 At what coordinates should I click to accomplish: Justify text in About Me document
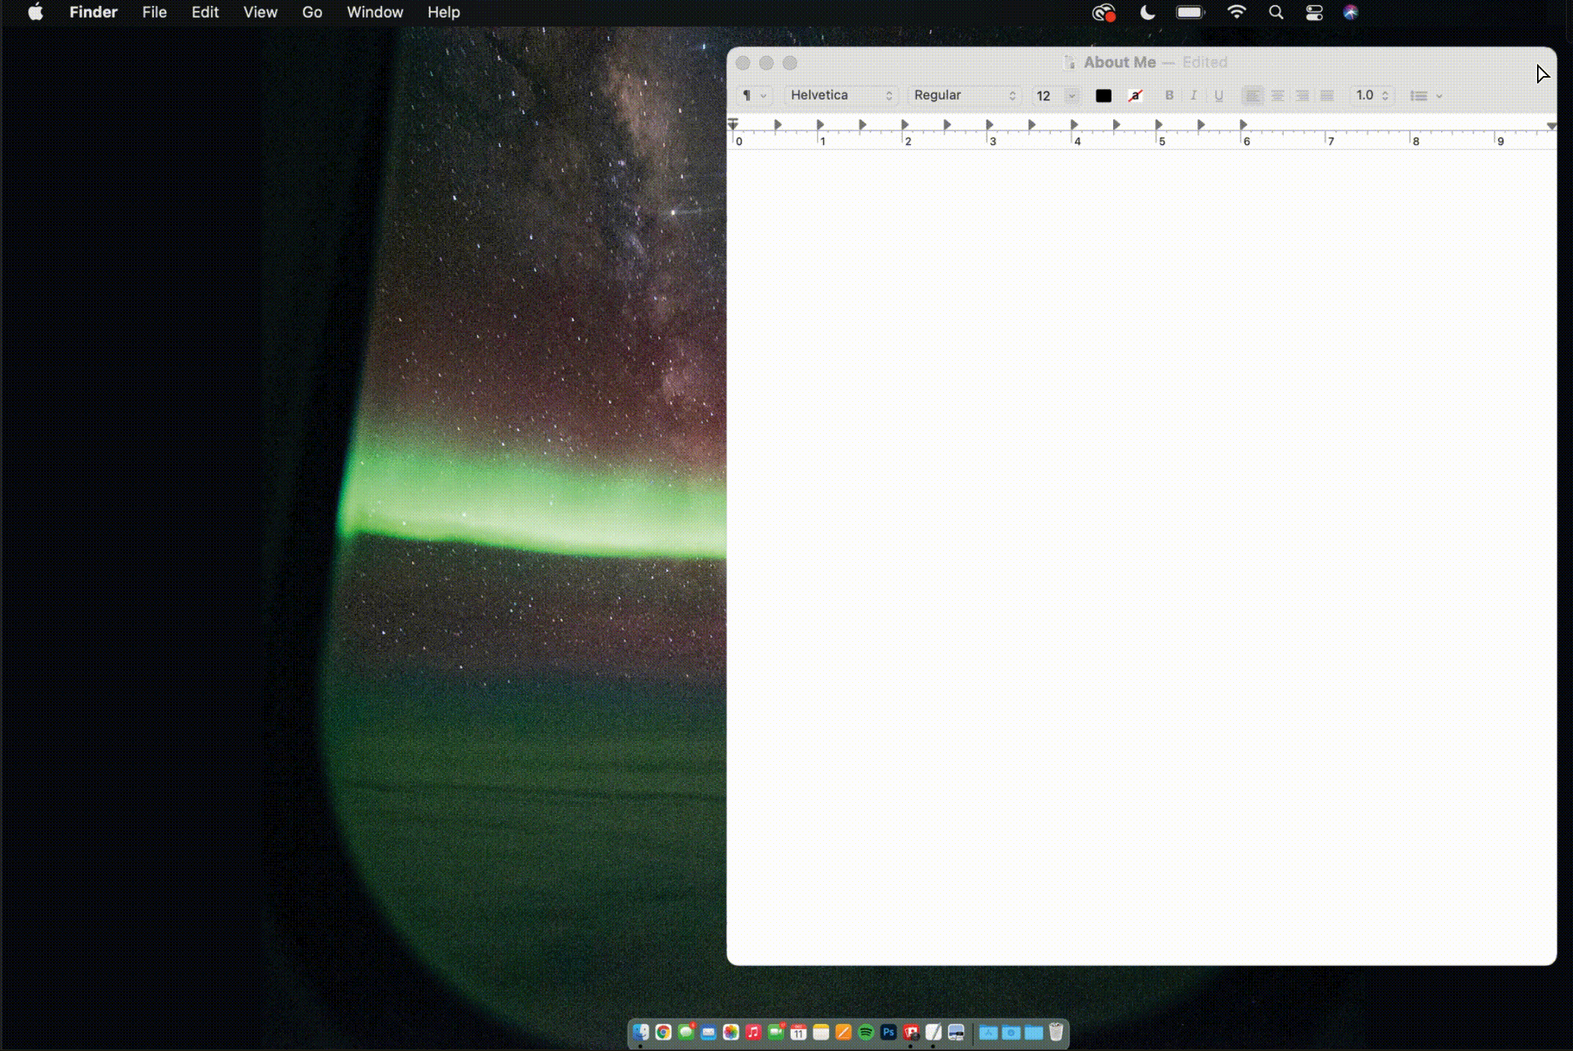(x=1327, y=96)
